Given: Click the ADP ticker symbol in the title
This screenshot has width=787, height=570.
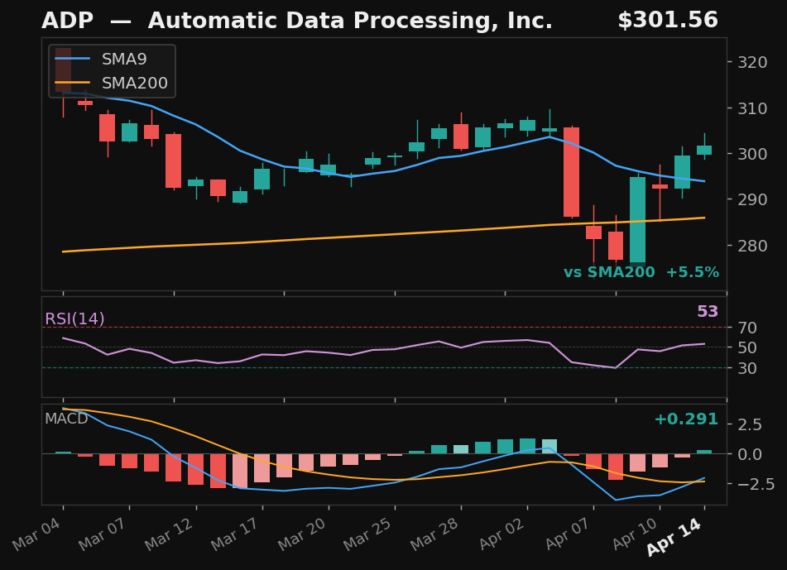Looking at the screenshot, I should pyautogui.click(x=67, y=21).
